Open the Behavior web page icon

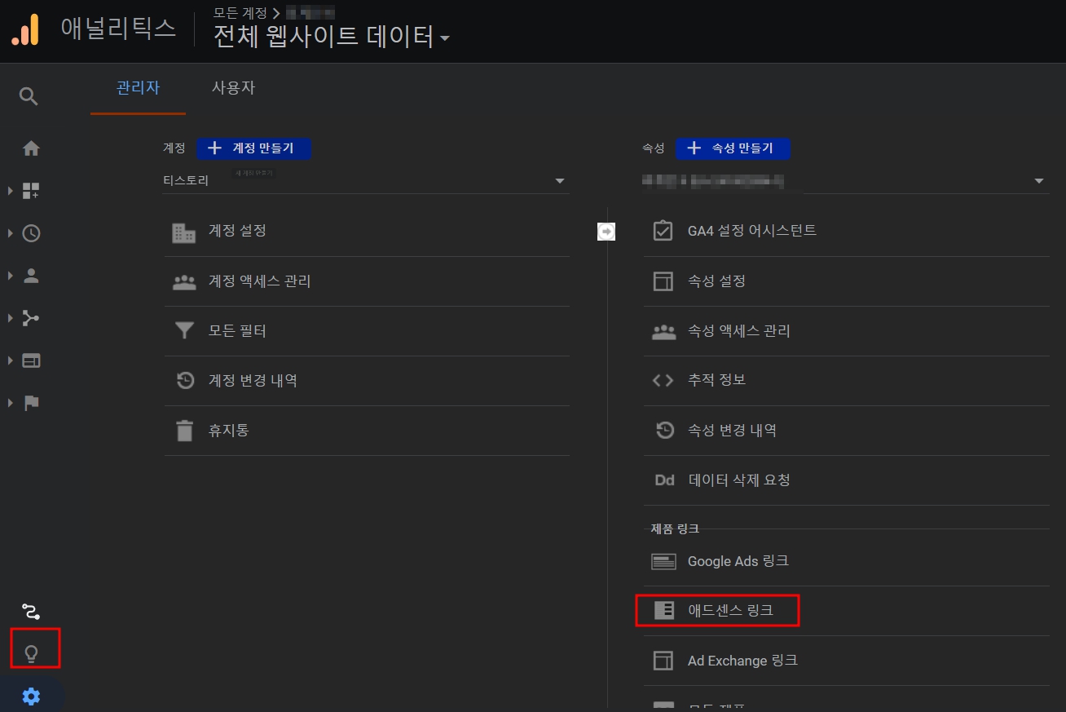click(x=31, y=360)
